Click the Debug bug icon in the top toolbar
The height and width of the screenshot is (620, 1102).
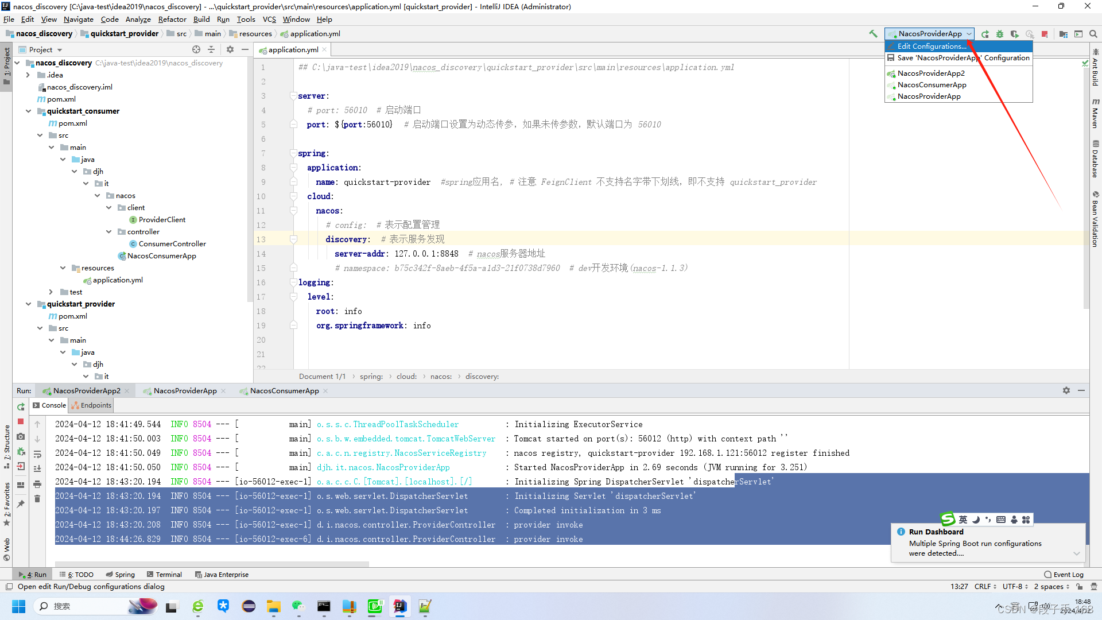coord(1000,34)
